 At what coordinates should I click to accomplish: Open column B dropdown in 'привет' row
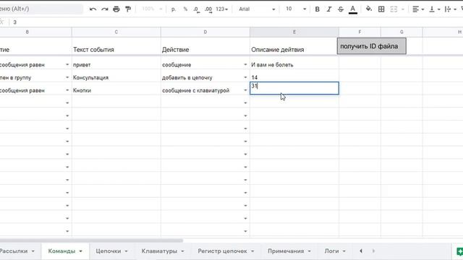[x=67, y=64]
